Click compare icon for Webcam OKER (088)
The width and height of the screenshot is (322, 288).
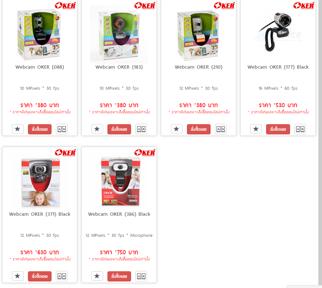[x=62, y=129]
